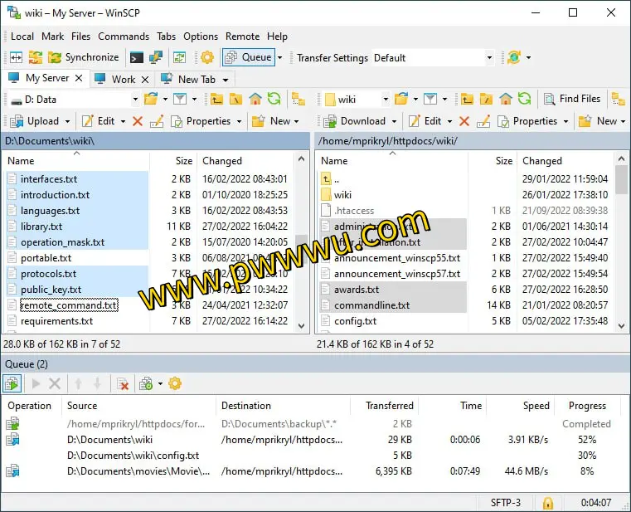Refresh the remote panel directory

point(524,99)
